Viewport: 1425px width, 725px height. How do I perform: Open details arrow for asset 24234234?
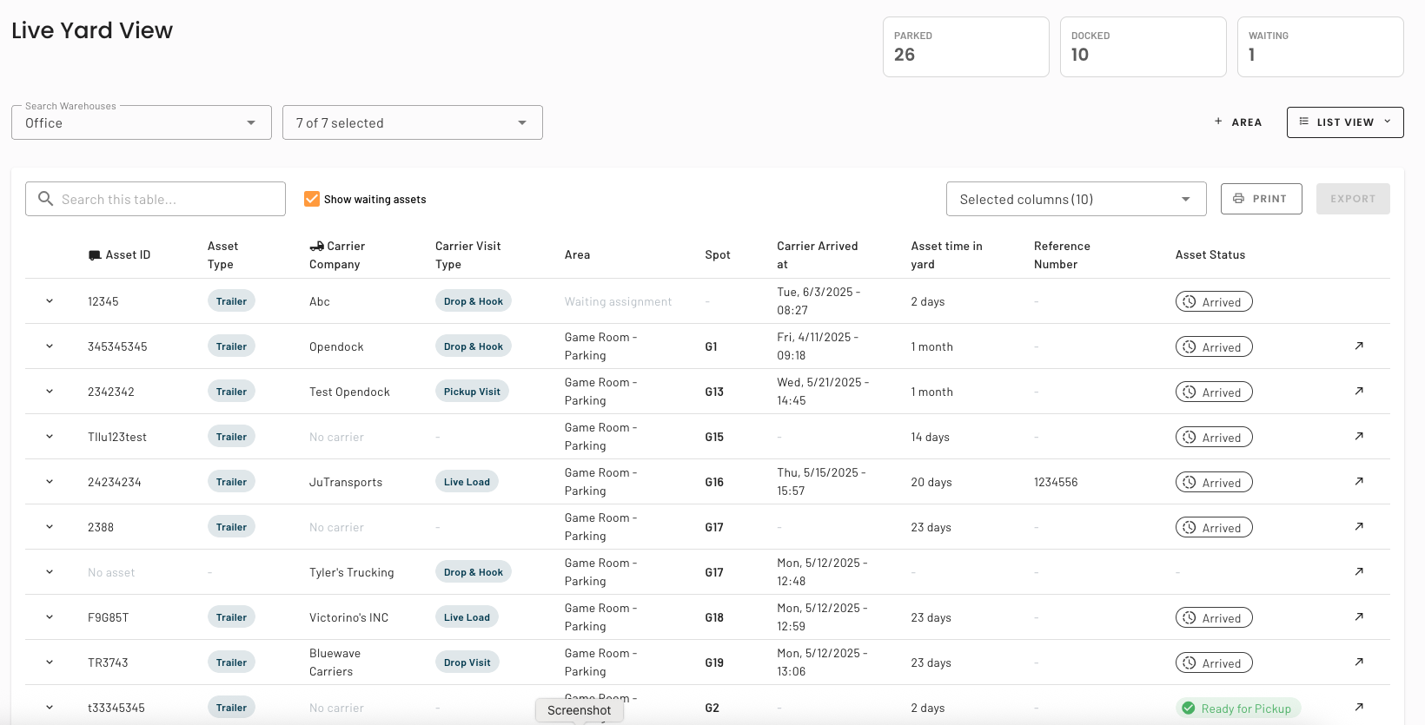[x=1359, y=481]
